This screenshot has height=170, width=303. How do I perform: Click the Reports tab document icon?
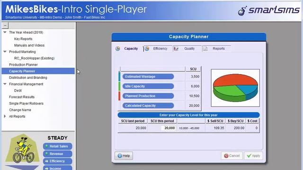pos(205,49)
